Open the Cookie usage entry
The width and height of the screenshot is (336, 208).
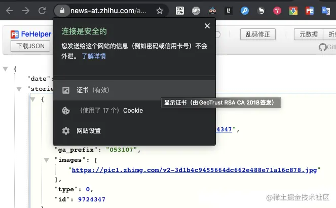click(x=134, y=111)
